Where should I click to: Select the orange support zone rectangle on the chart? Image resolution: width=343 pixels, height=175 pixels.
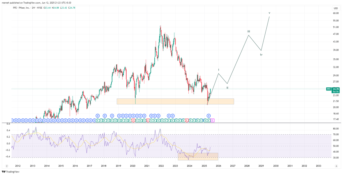176,101
